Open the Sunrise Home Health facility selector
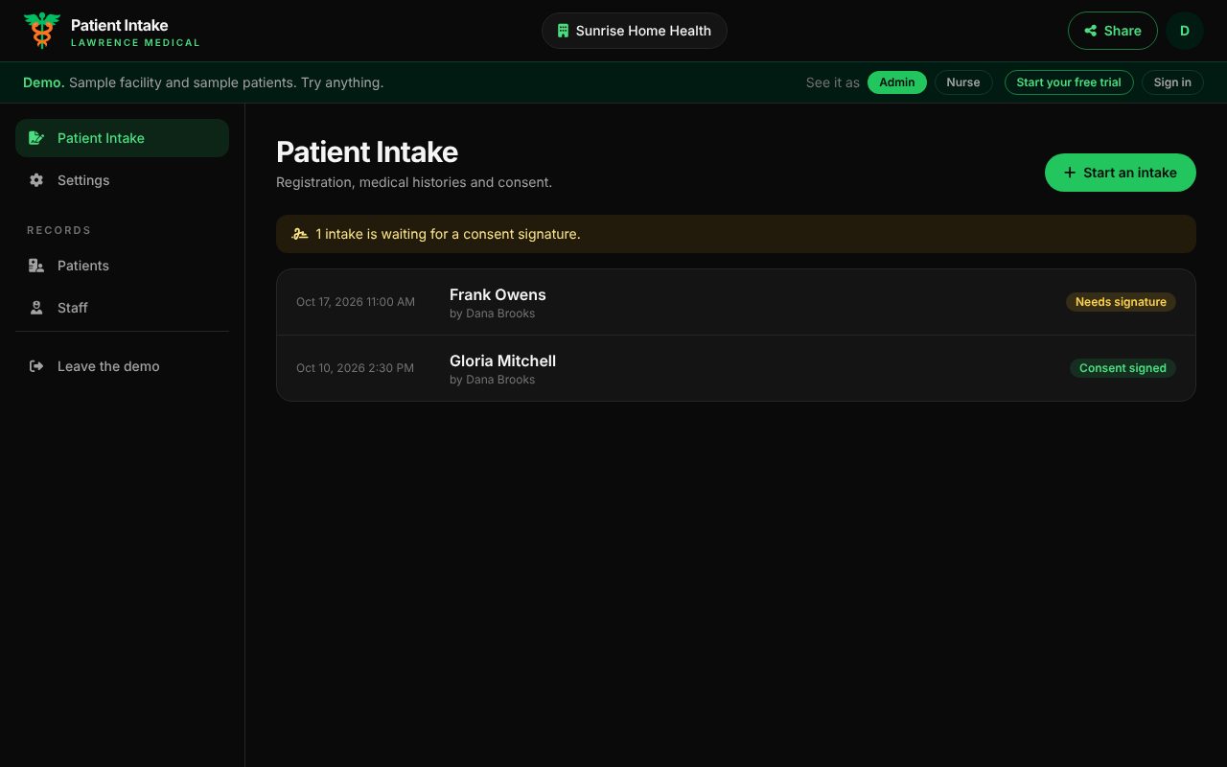The width and height of the screenshot is (1227, 767). [635, 31]
